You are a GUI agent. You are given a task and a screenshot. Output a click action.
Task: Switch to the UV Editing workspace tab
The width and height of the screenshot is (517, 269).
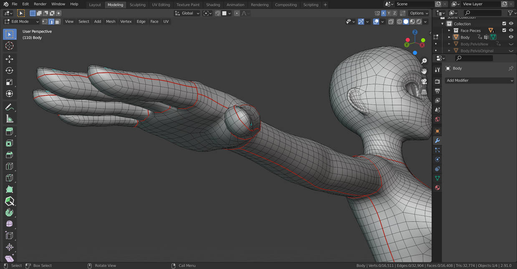click(x=161, y=5)
